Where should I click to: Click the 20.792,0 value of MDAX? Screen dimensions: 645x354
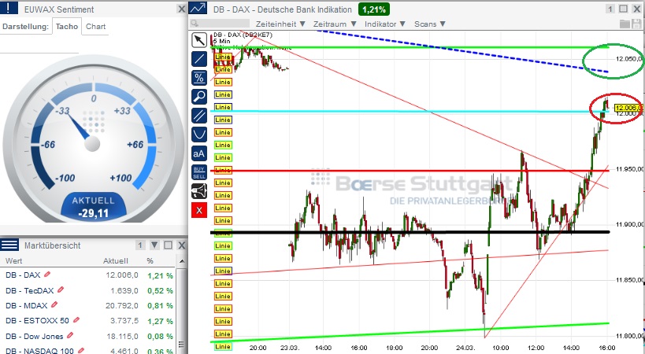(122, 305)
